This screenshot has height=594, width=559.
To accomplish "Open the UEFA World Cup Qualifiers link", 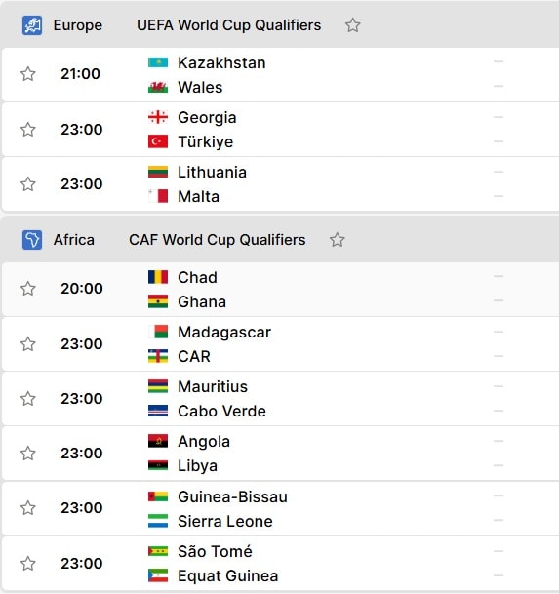I will pyautogui.click(x=229, y=25).
